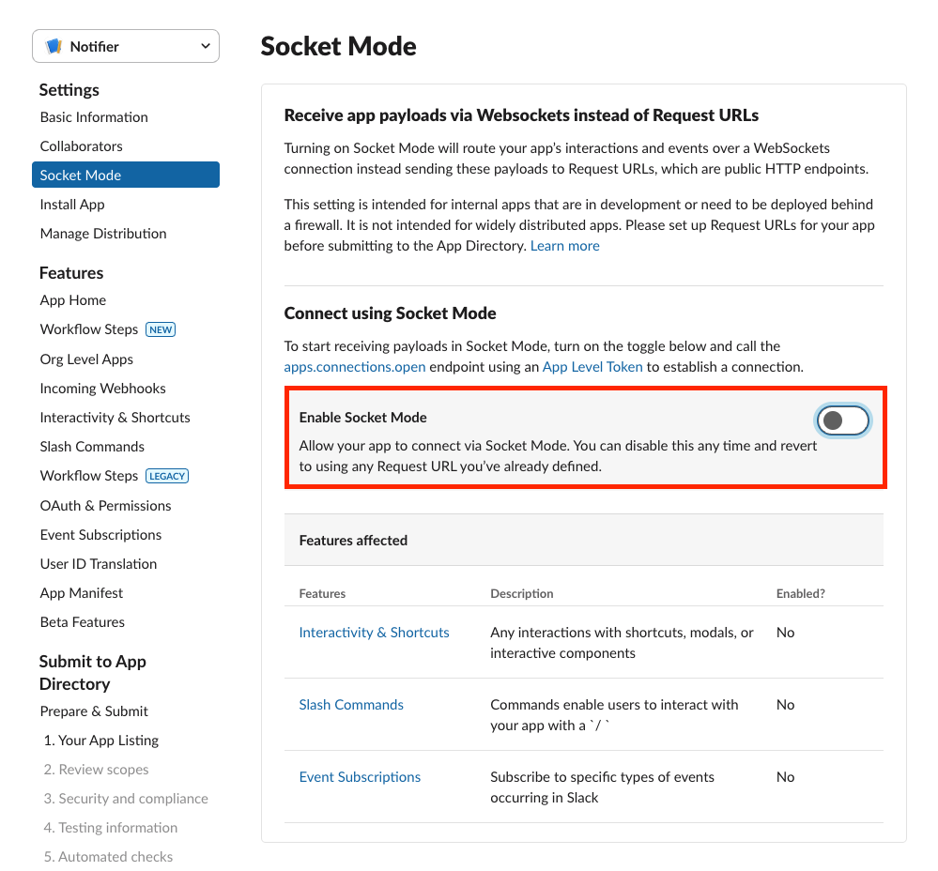938x871 pixels.
Task: Open Basic Information settings
Action: (x=94, y=117)
